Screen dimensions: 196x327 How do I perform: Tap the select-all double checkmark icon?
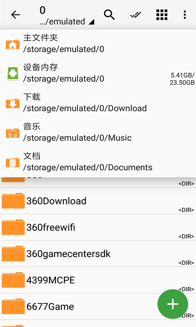[136, 15]
